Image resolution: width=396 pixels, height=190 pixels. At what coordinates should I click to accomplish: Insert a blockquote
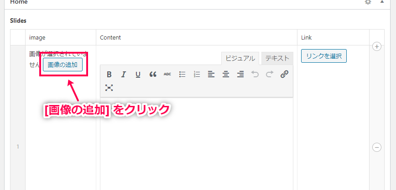[x=153, y=74]
